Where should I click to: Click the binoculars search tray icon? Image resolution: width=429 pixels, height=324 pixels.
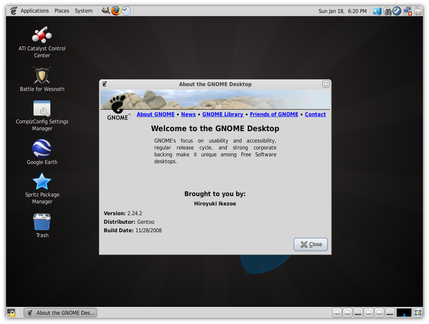pyautogui.click(x=387, y=11)
